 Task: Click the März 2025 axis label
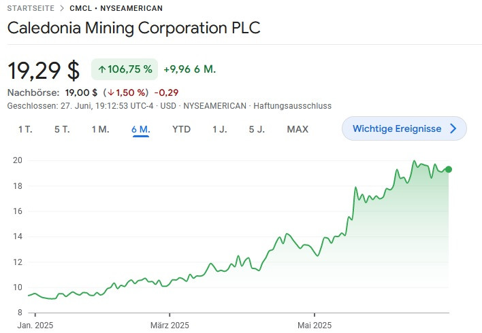[170, 326]
